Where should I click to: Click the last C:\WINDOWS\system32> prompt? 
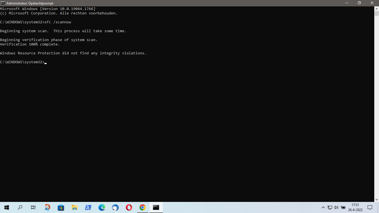click(x=22, y=62)
